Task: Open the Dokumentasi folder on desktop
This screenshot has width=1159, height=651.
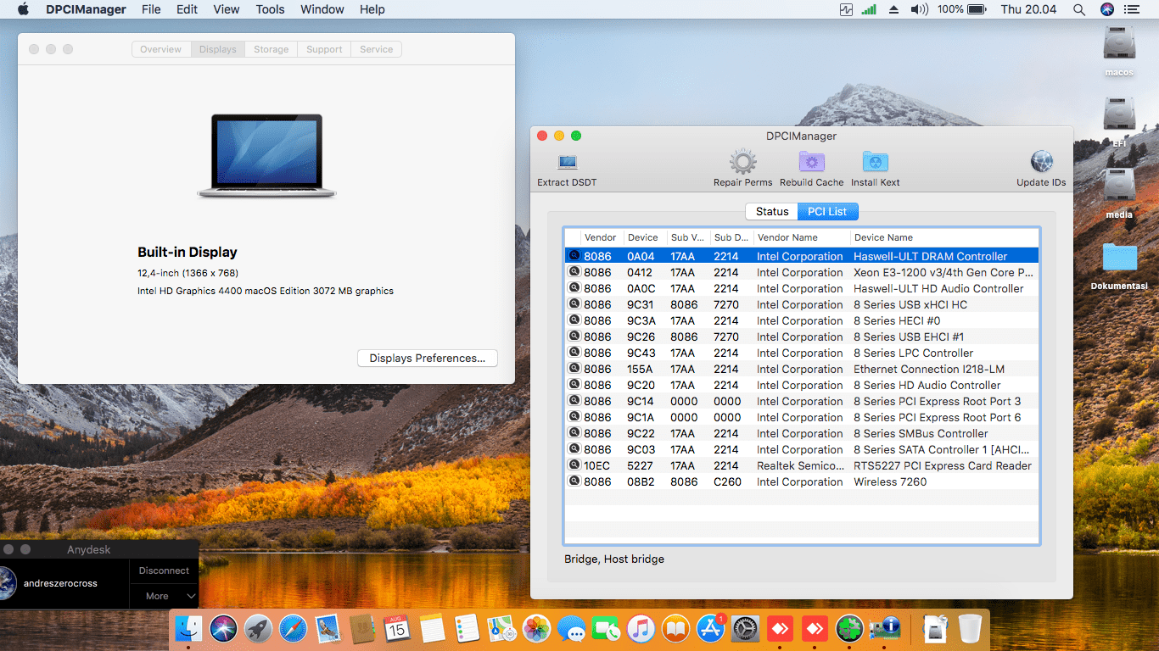Action: coord(1119,259)
